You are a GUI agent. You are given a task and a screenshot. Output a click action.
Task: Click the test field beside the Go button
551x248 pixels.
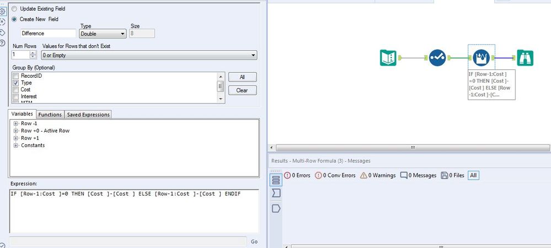click(128, 241)
